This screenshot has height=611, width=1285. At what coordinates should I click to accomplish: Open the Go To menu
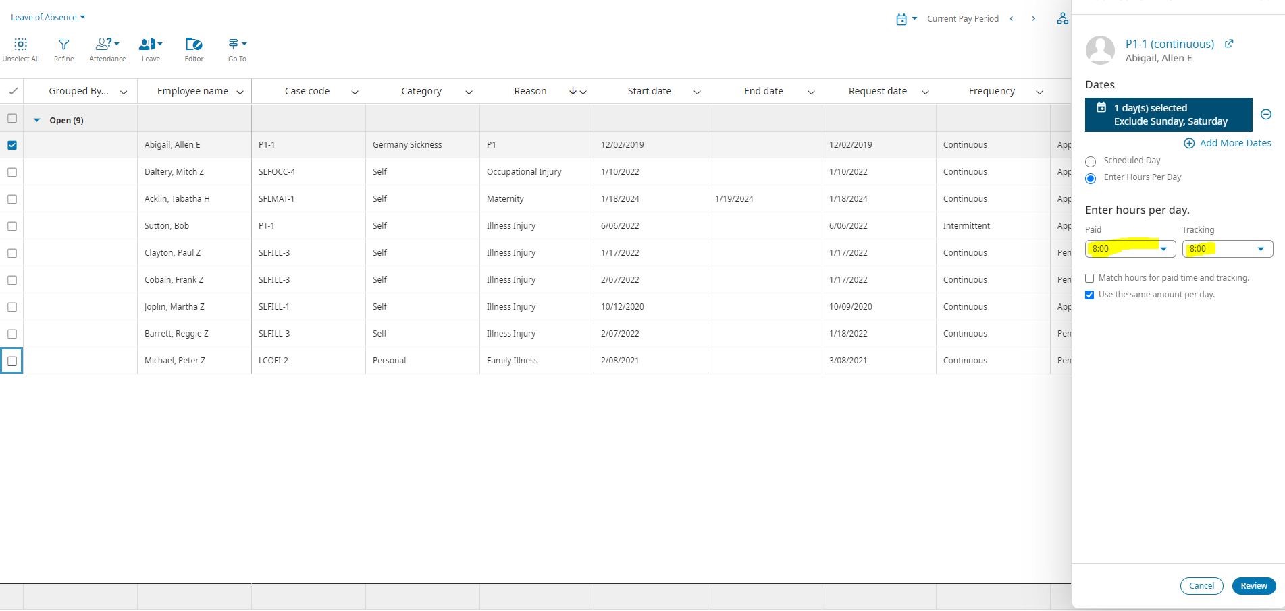click(237, 45)
